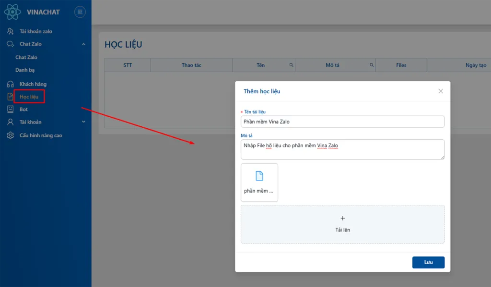Select Danh bạ in the sidebar
Image resolution: width=491 pixels, height=287 pixels.
25,70
